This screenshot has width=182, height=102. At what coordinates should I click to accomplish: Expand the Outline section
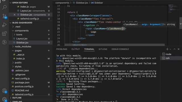(31, 98)
